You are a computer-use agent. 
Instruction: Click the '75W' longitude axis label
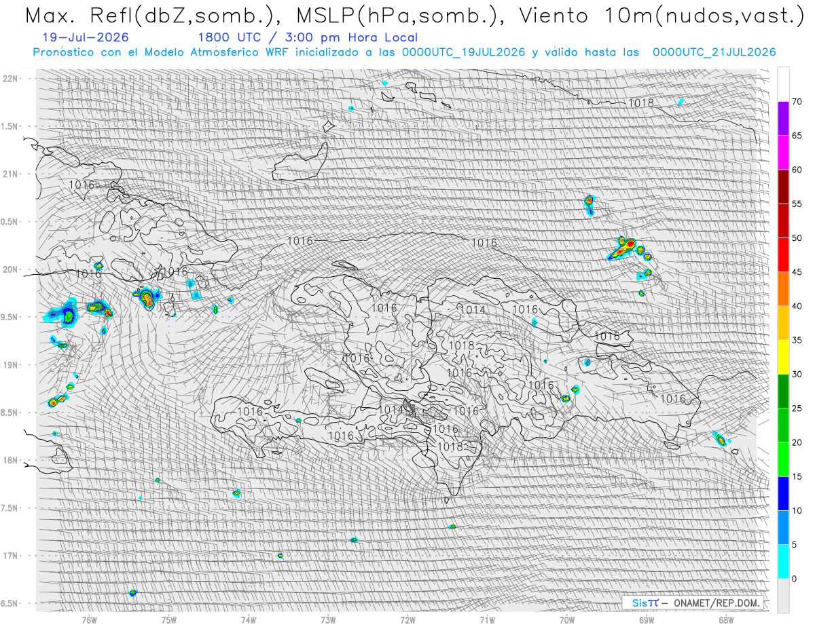(168, 620)
